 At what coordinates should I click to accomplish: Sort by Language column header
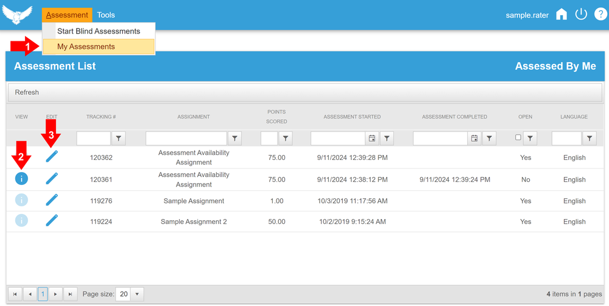[574, 117]
